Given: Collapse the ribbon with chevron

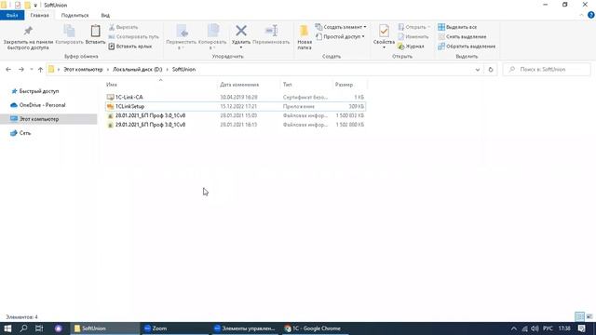Looking at the screenshot, I should coord(582,15).
